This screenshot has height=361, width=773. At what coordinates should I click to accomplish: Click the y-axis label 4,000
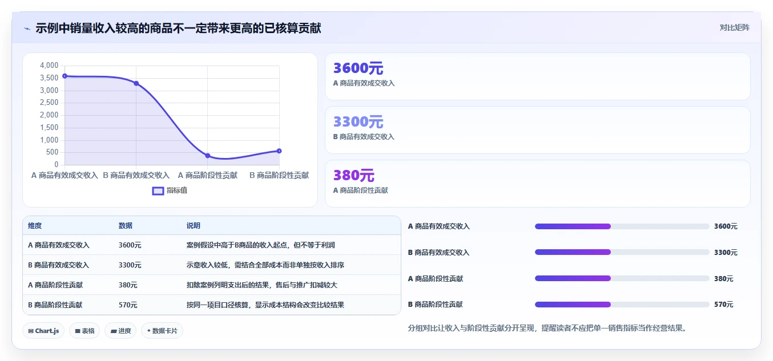pos(49,66)
